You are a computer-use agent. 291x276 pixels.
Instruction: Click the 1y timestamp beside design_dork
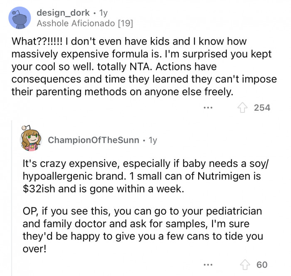[x=102, y=13]
